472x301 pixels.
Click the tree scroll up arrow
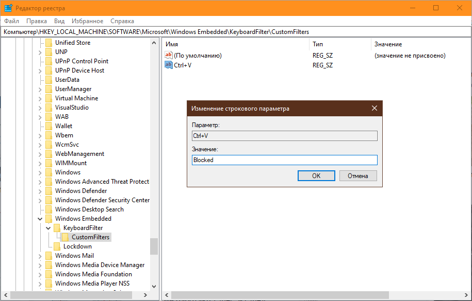pyautogui.click(x=154, y=43)
